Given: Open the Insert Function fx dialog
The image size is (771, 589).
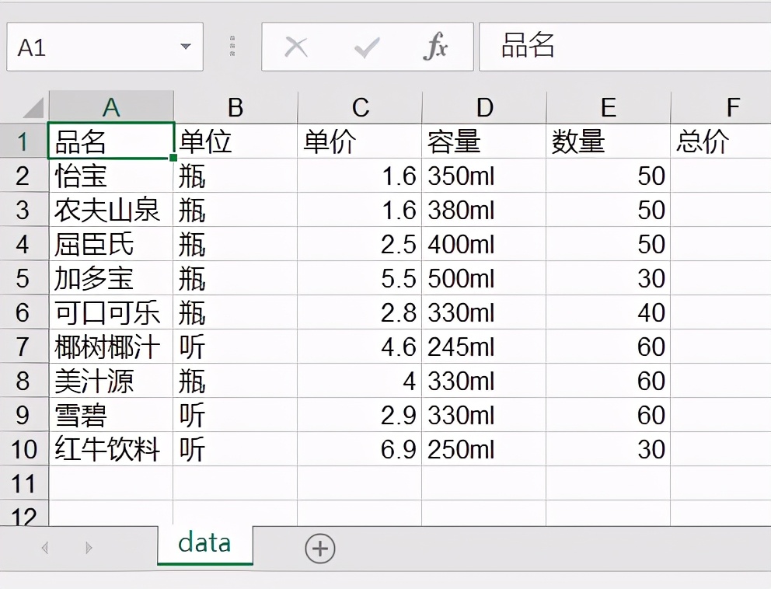Looking at the screenshot, I should pos(436,46).
